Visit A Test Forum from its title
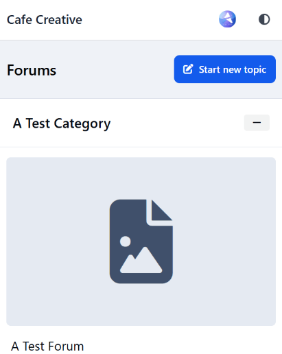282x354 pixels. pyautogui.click(x=47, y=346)
